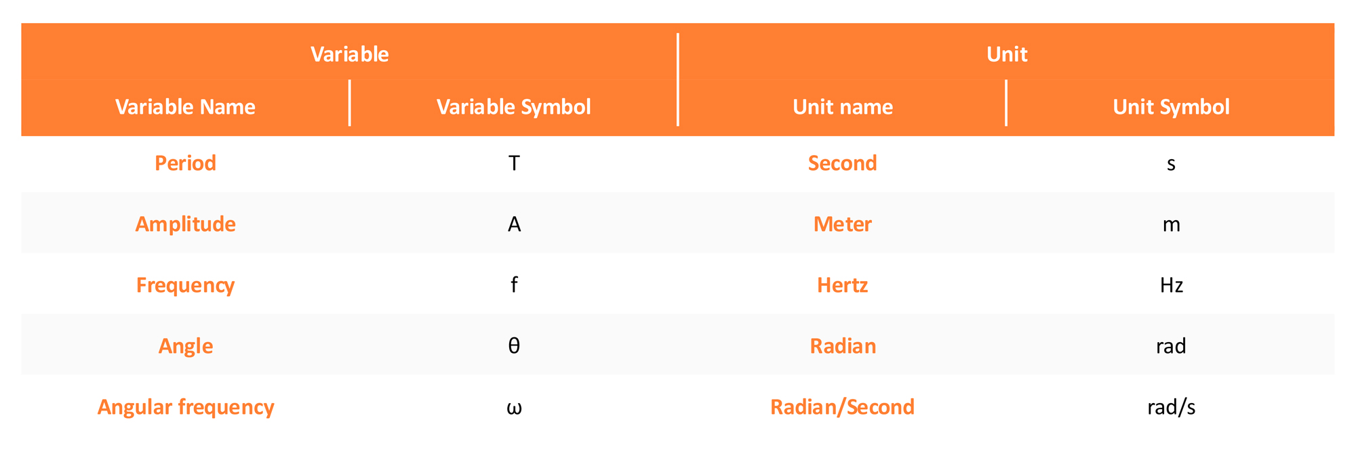Select the Amplitude variable name
The width and height of the screenshot is (1356, 464).
pos(185,224)
